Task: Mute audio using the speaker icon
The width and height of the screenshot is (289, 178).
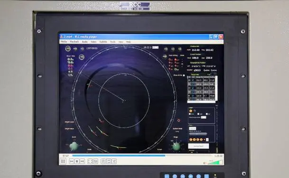Action: pos(205,163)
